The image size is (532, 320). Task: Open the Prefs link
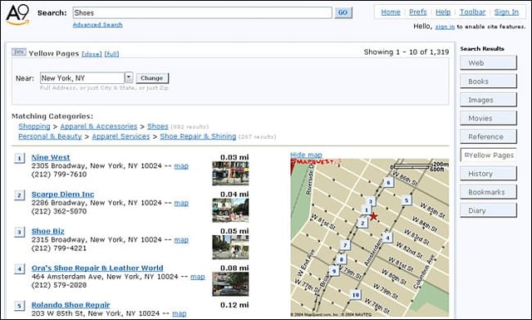click(x=417, y=12)
